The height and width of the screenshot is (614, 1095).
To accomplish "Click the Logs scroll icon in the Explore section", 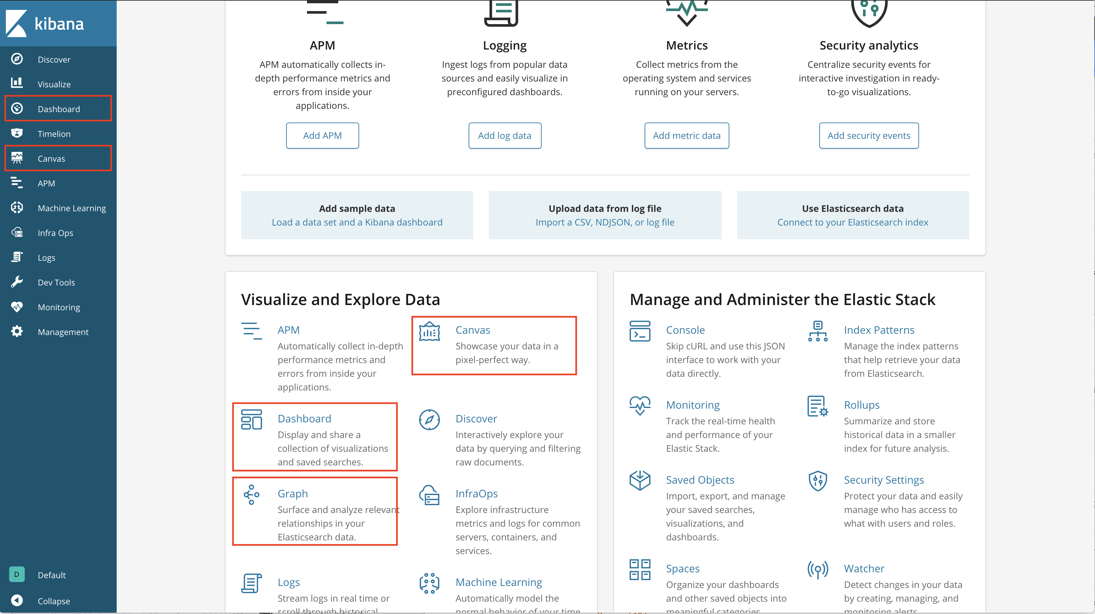I will click(x=252, y=583).
